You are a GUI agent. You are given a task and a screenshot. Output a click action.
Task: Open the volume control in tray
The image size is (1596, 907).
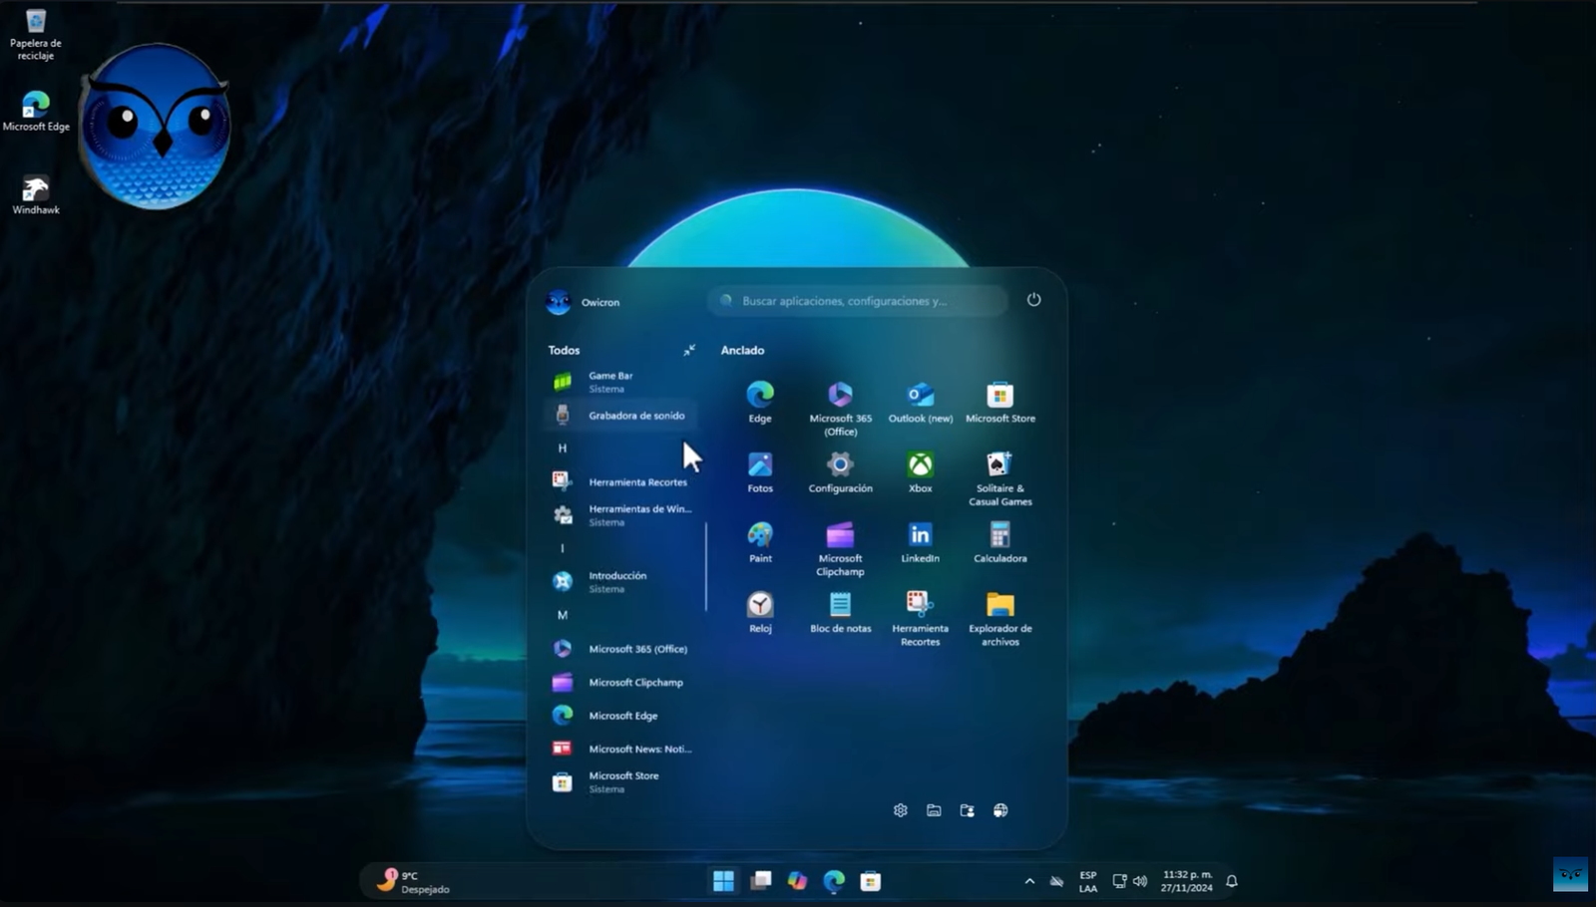(1140, 881)
